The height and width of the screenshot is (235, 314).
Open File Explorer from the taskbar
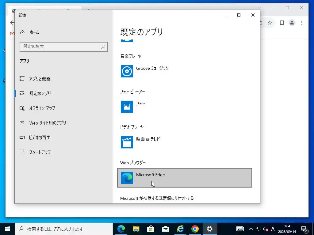(136, 229)
